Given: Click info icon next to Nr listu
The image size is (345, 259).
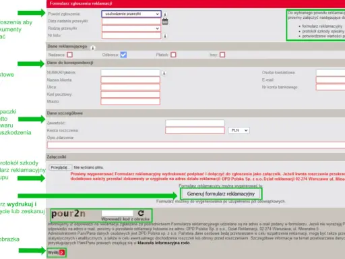Looking at the screenshot, I should pyautogui.click(x=165, y=36).
